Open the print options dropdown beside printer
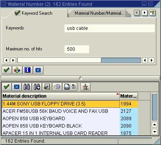Viewport: 161px width, 145px height. coord(73,87)
